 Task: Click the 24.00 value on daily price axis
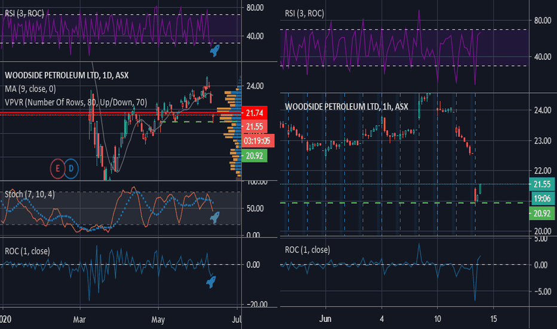click(255, 86)
